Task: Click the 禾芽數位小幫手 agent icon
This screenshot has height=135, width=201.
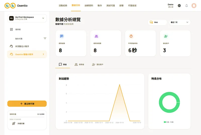Action: point(11,46)
